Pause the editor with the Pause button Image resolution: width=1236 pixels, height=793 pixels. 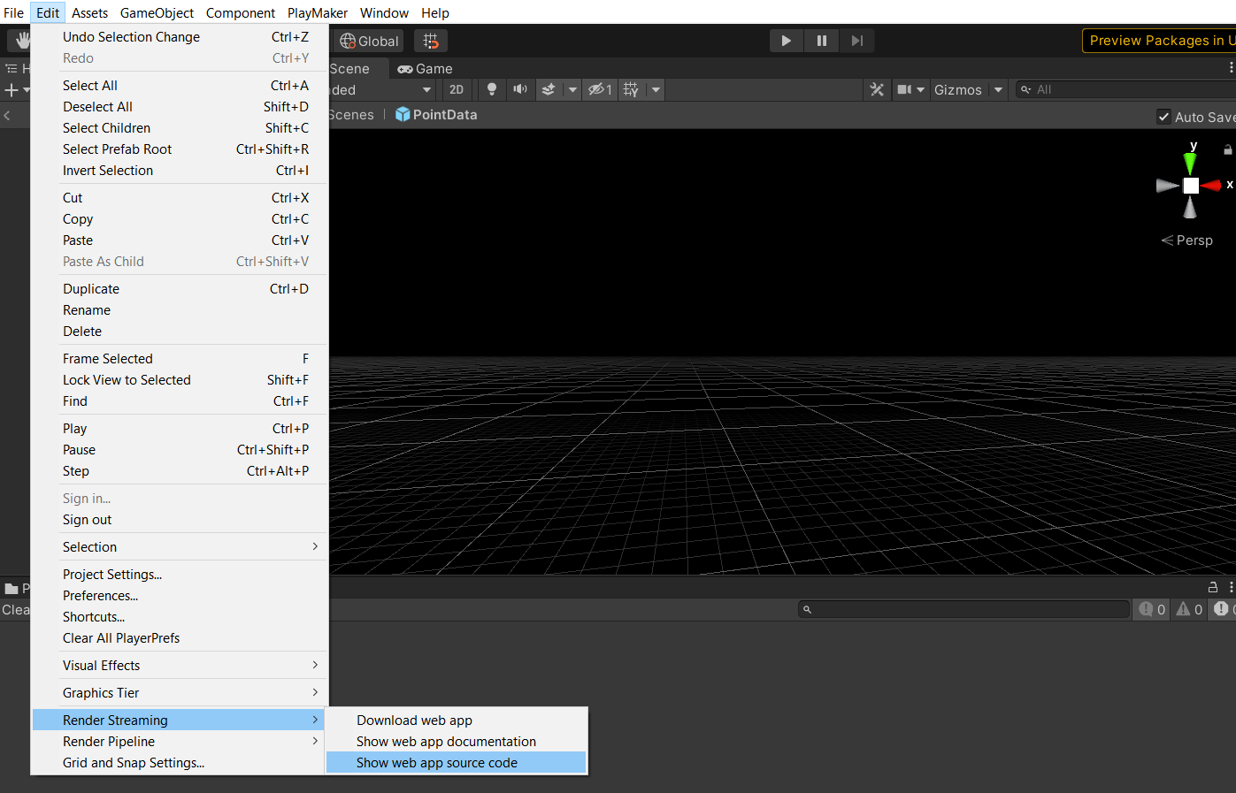coord(820,40)
